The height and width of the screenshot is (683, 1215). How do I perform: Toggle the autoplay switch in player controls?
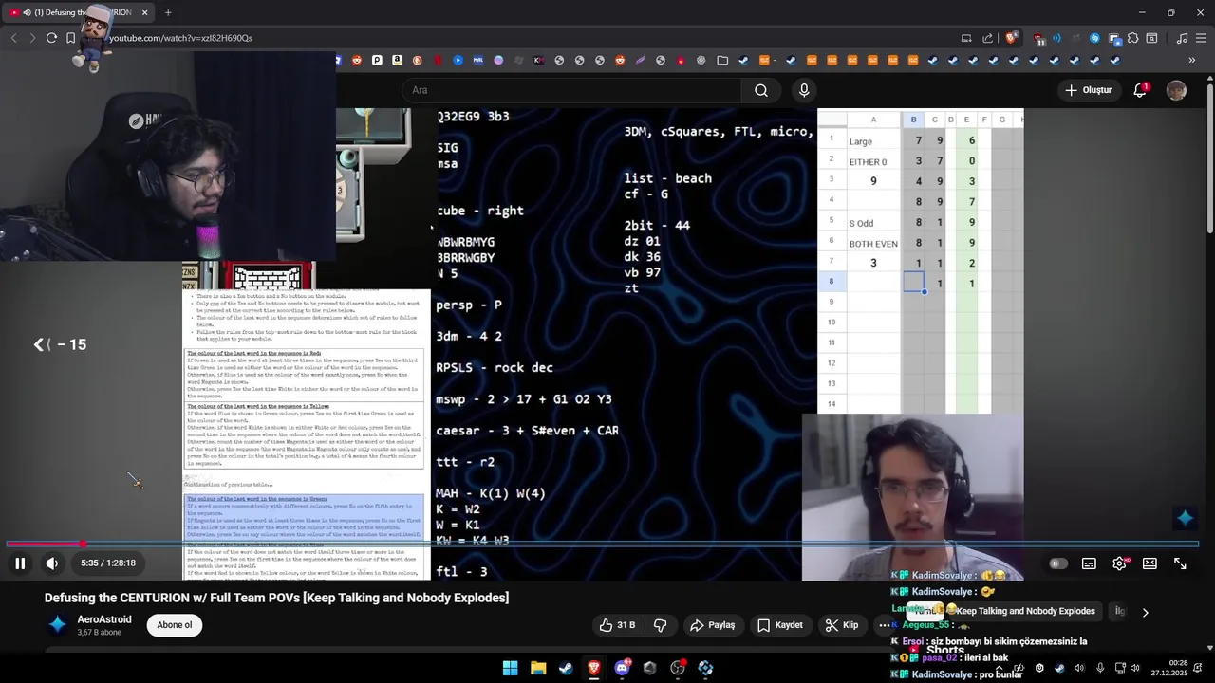[1057, 563]
